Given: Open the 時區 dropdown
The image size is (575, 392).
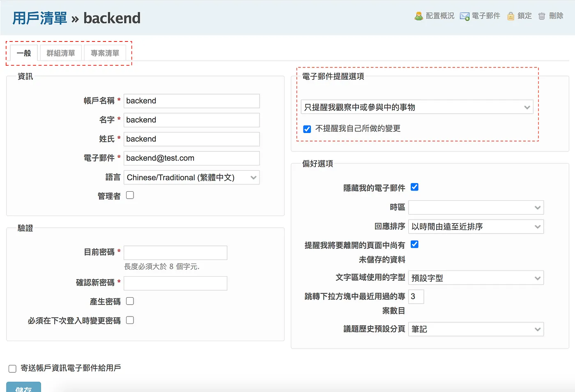Looking at the screenshot, I should tap(476, 207).
